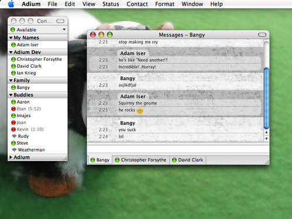Viewport: 292px width, 219px height.
Task: Click the wireless icon next to Weatherman
Action: [x=14, y=150]
